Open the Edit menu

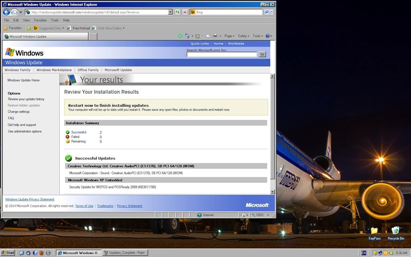tap(16, 20)
